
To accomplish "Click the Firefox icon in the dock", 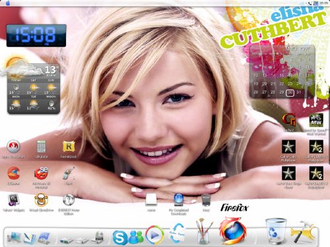I will tap(233, 231).
